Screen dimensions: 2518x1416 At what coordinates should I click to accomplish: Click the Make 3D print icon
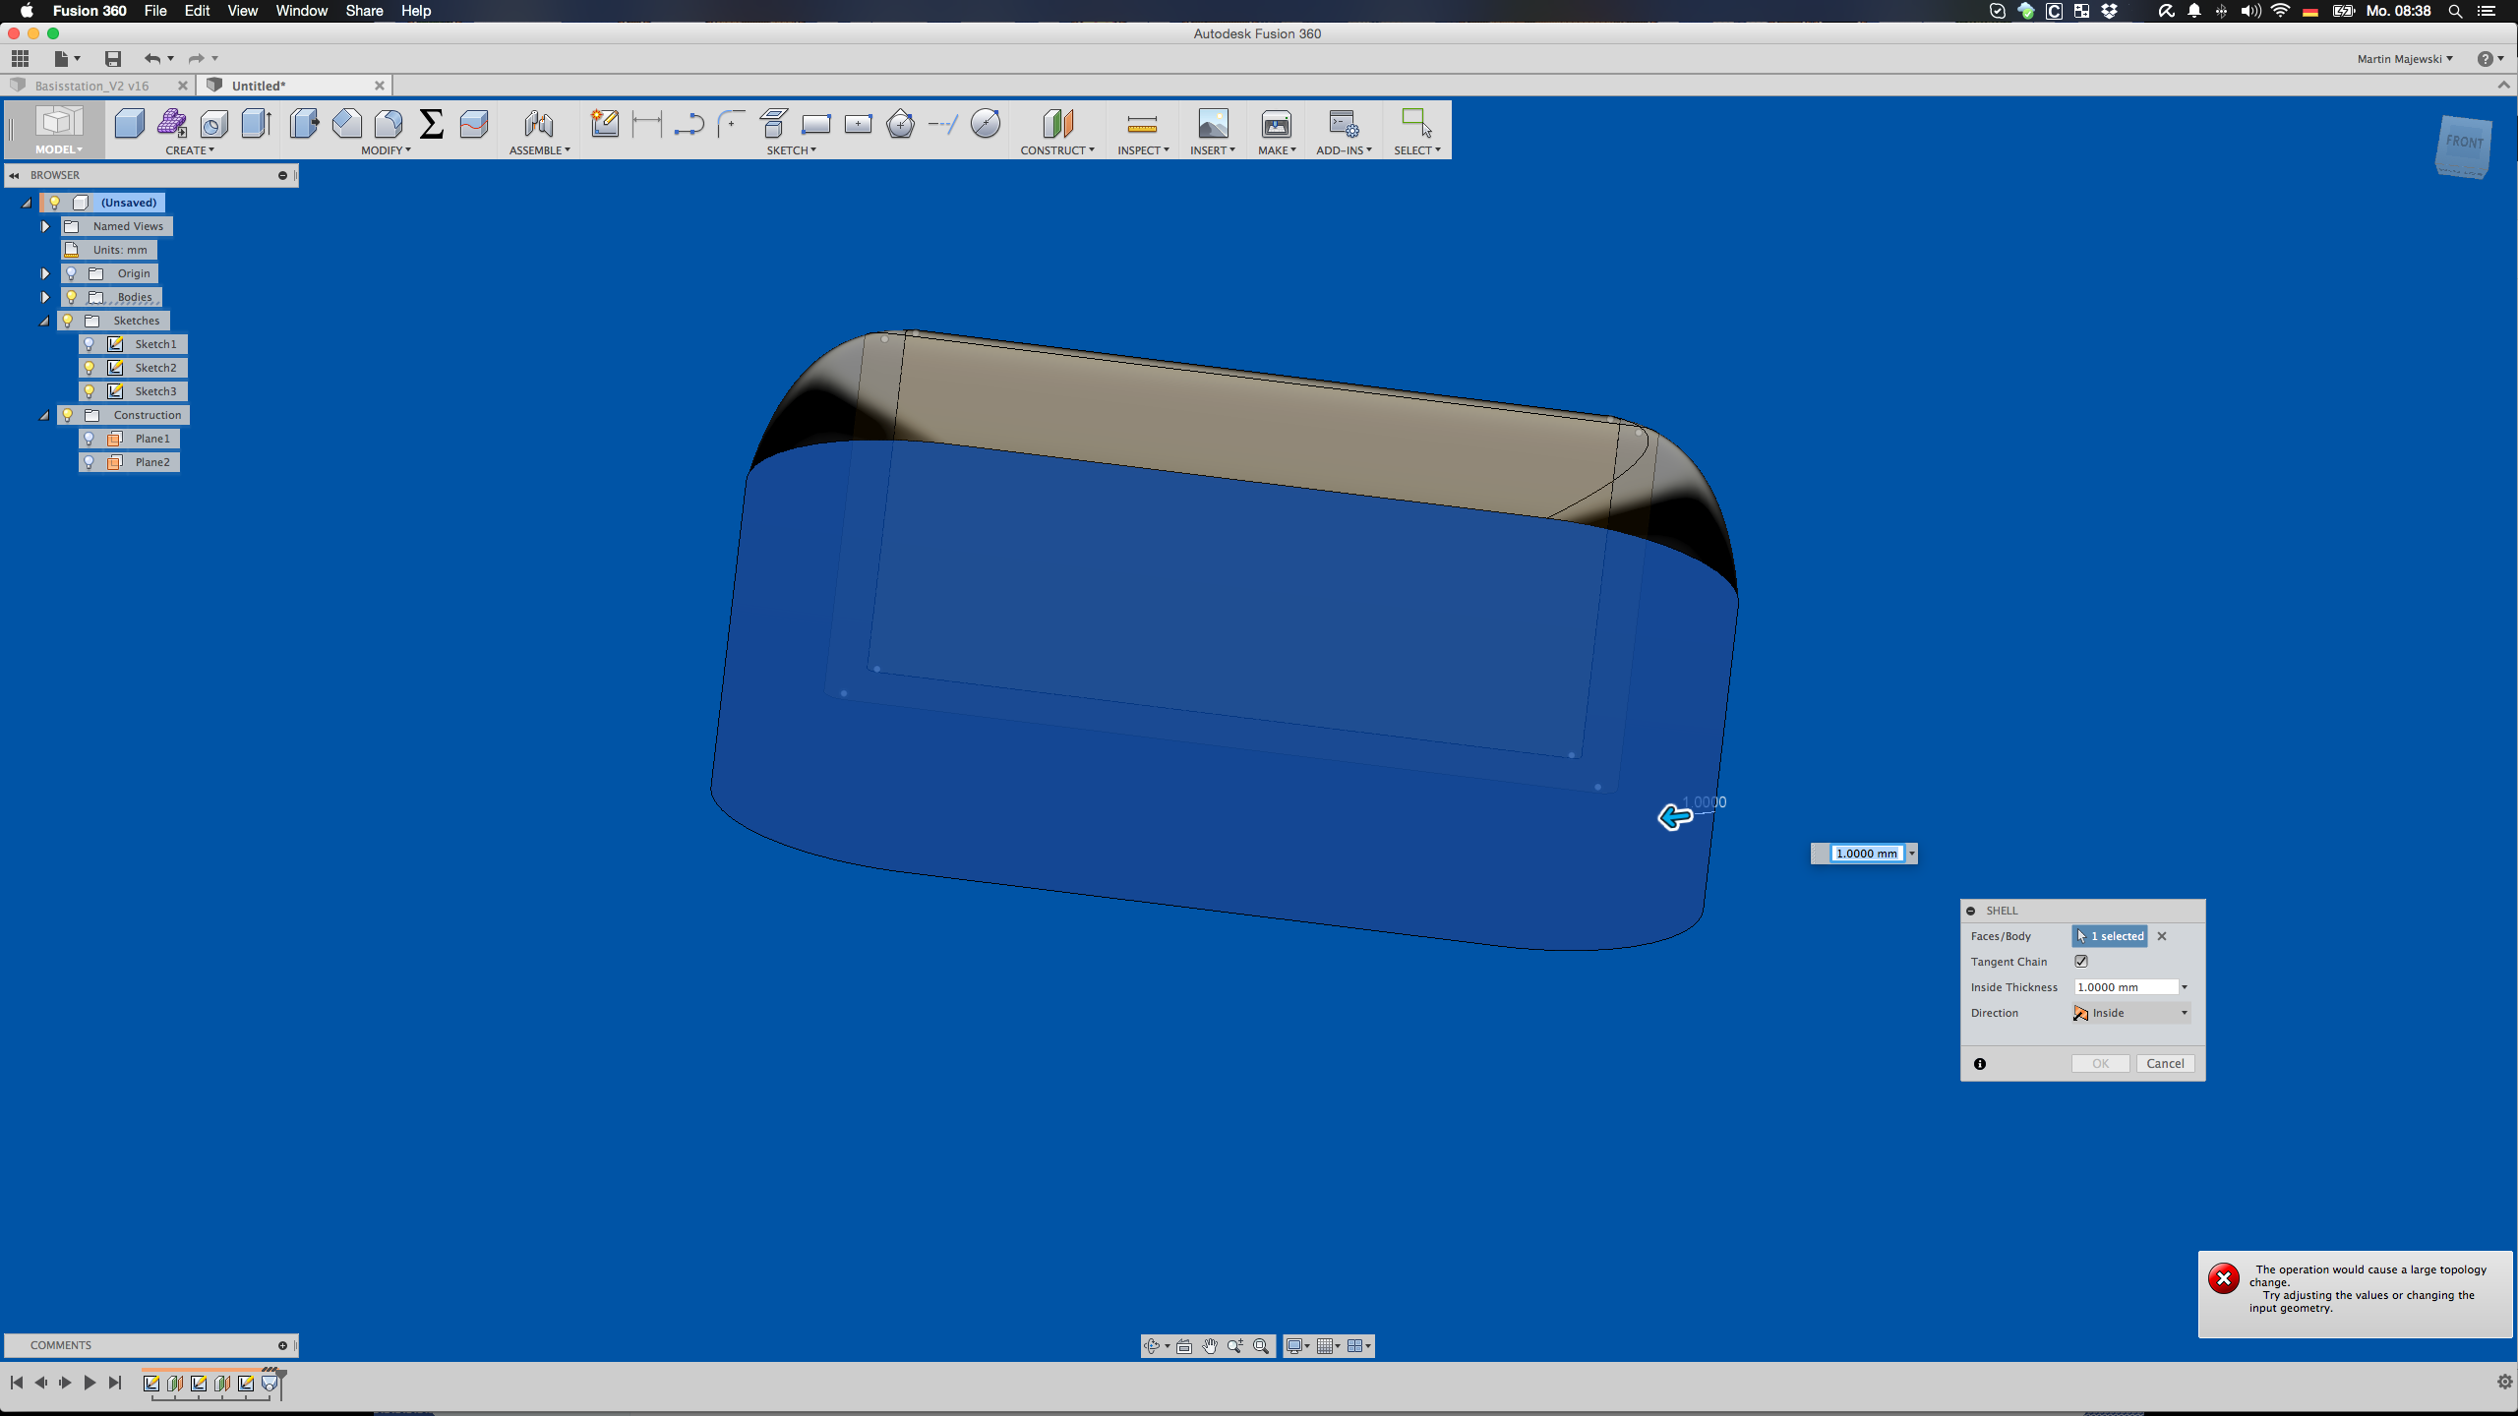click(x=1276, y=124)
